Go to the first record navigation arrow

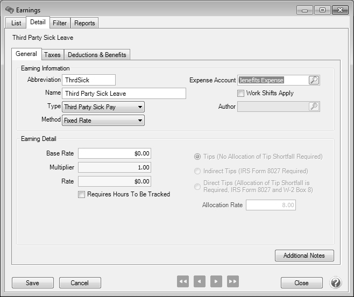(x=183, y=282)
